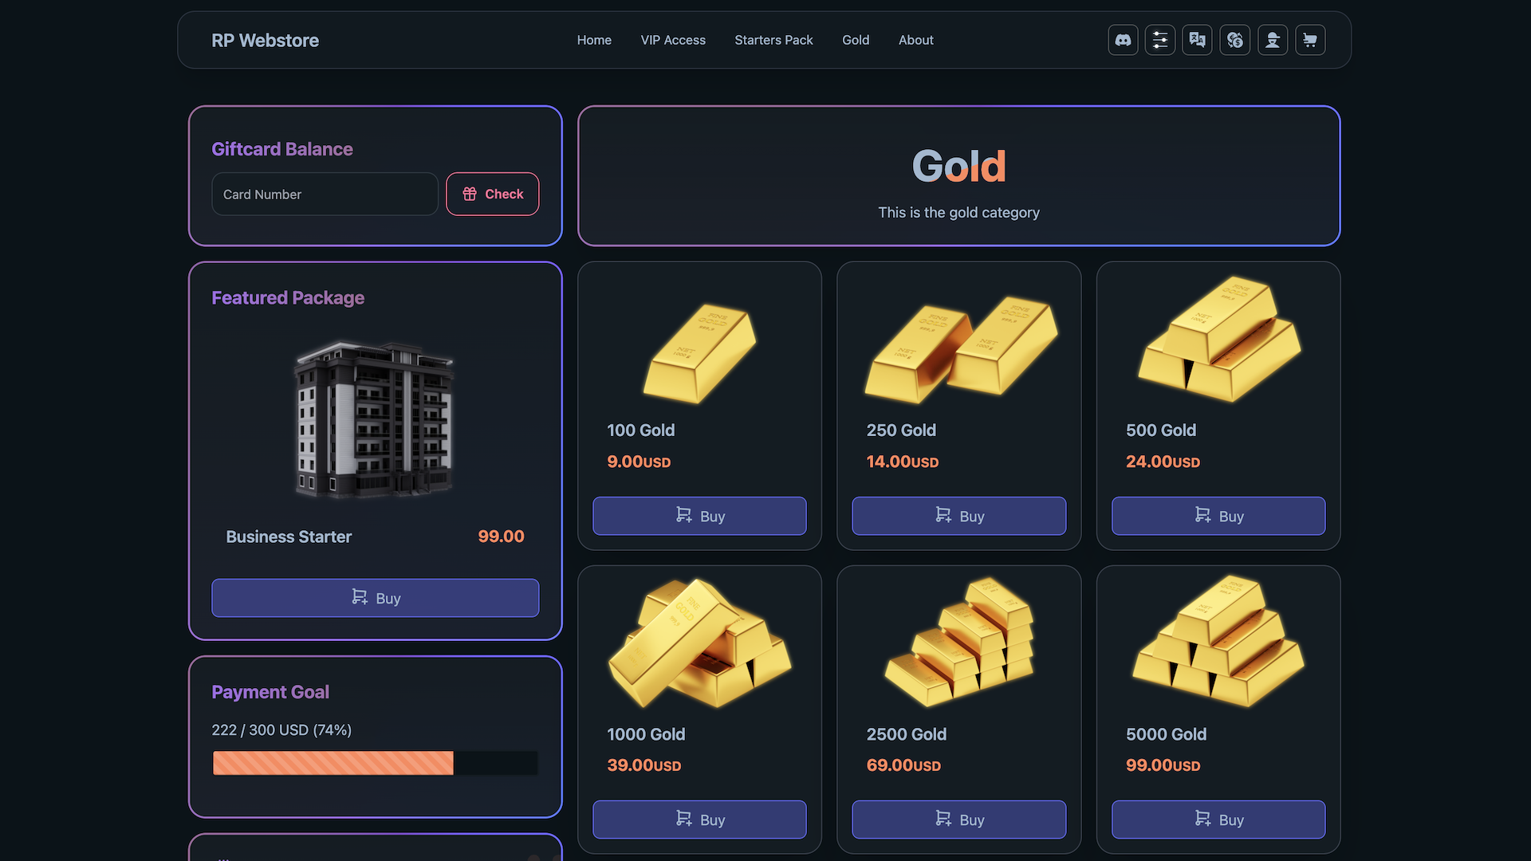Open the shopping cart icon
Image resolution: width=1531 pixels, height=861 pixels.
point(1310,40)
